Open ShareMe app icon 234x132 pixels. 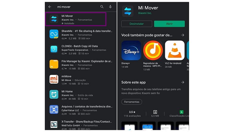tap(54, 34)
